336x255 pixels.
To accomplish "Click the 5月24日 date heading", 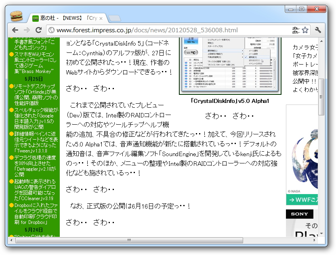I will (34, 230).
